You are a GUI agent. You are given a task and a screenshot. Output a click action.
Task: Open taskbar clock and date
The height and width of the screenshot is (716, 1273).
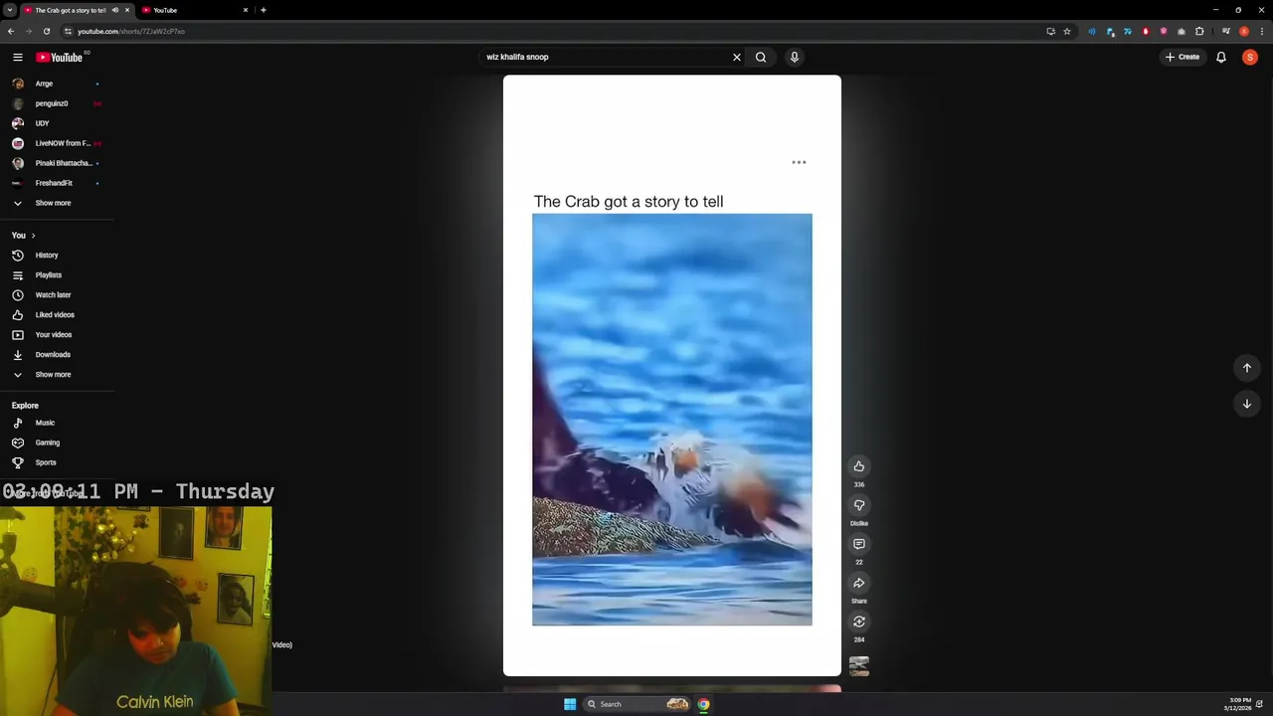pyautogui.click(x=1239, y=704)
